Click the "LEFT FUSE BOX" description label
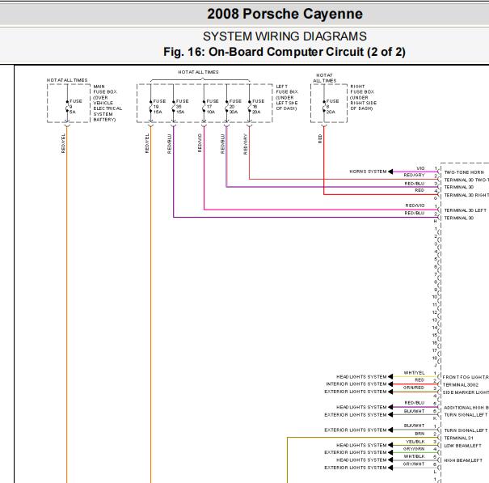This screenshot has width=489, height=483. tap(287, 97)
